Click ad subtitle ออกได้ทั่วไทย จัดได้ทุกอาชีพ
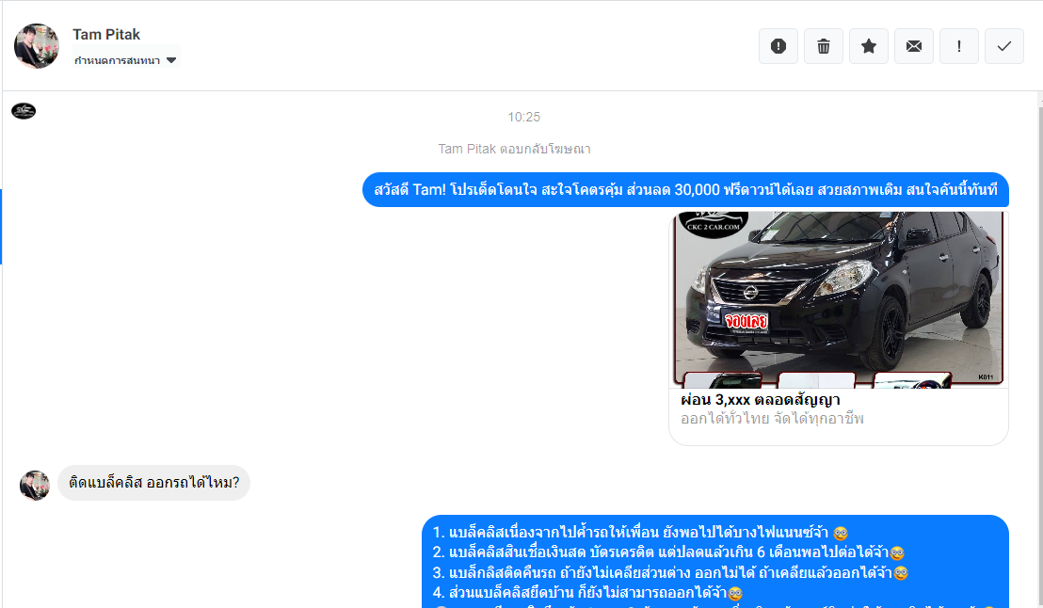This screenshot has height=608, width=1043. pyautogui.click(x=772, y=419)
